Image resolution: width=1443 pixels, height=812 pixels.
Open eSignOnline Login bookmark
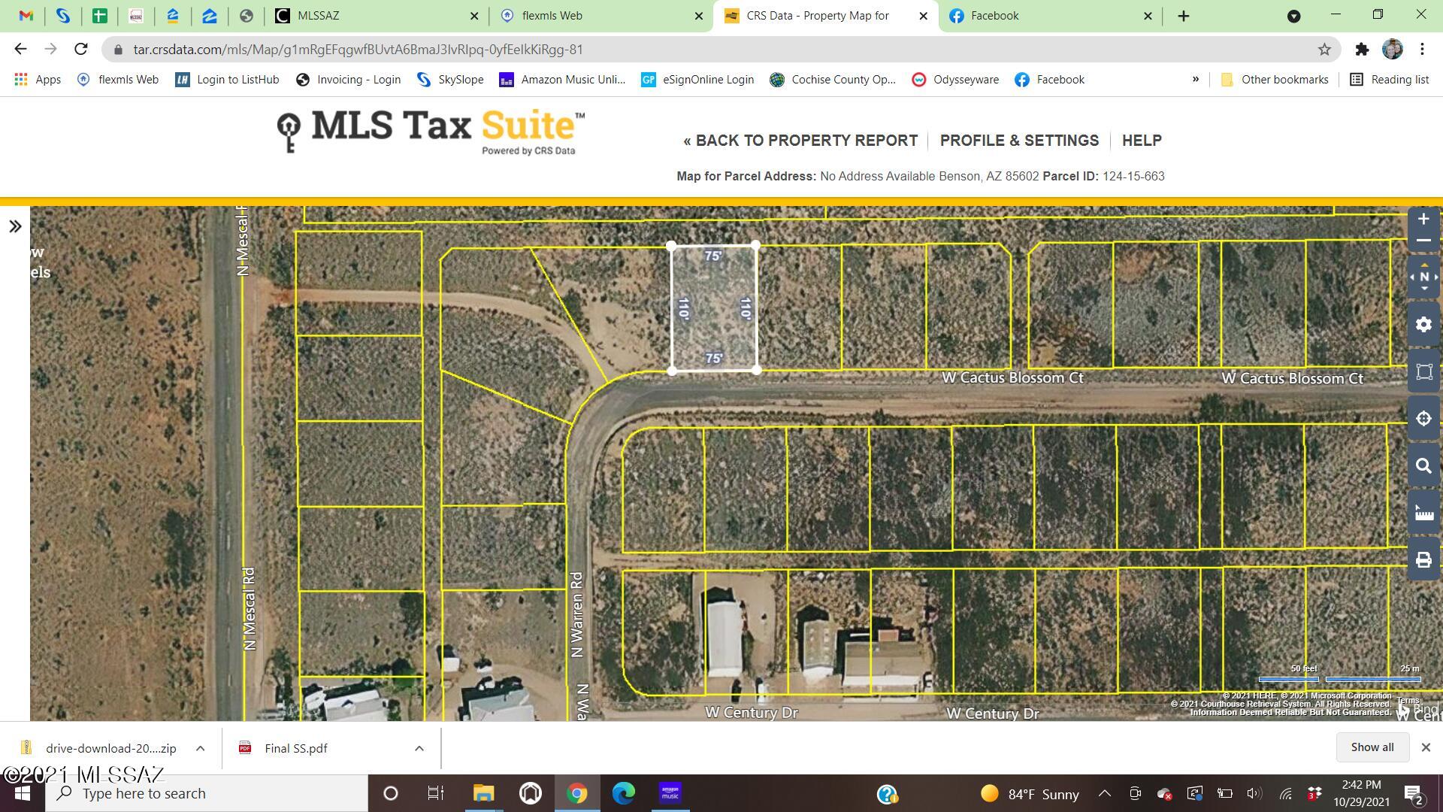697,80
